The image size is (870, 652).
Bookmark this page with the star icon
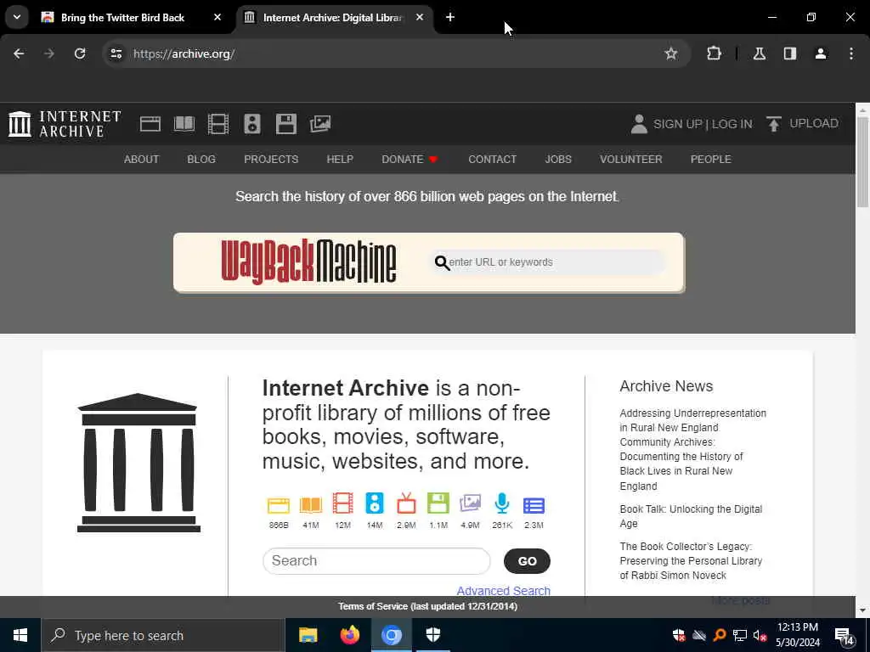click(x=671, y=53)
